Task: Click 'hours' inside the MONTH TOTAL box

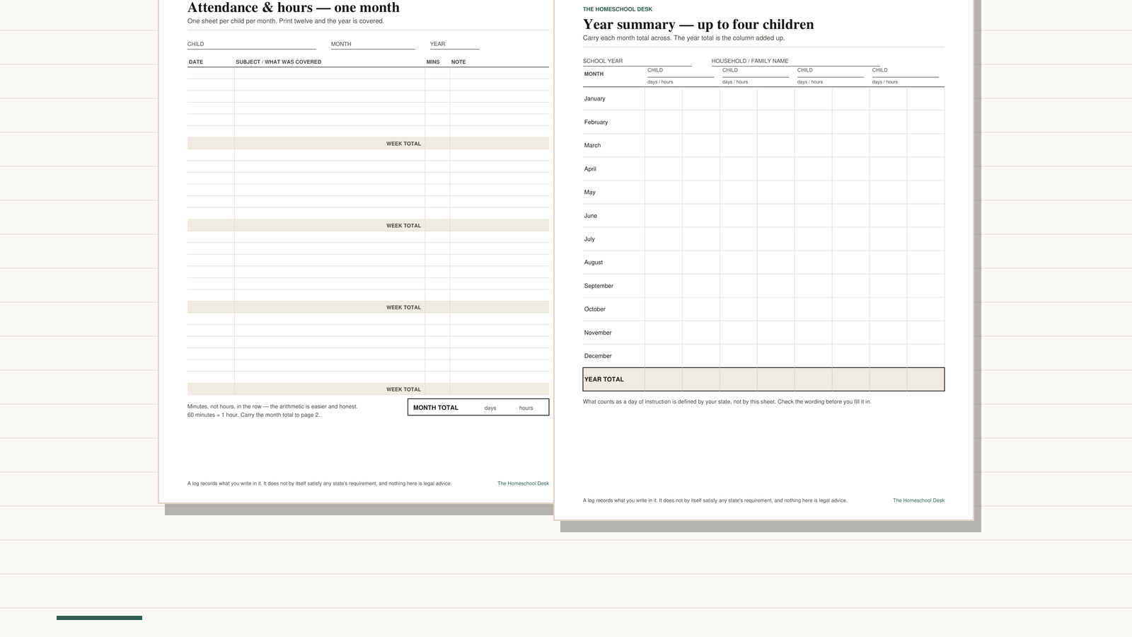Action: pos(526,408)
